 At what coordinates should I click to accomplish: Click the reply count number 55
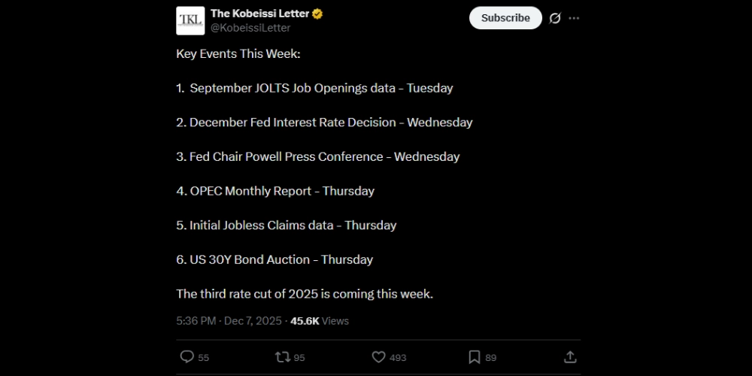204,358
